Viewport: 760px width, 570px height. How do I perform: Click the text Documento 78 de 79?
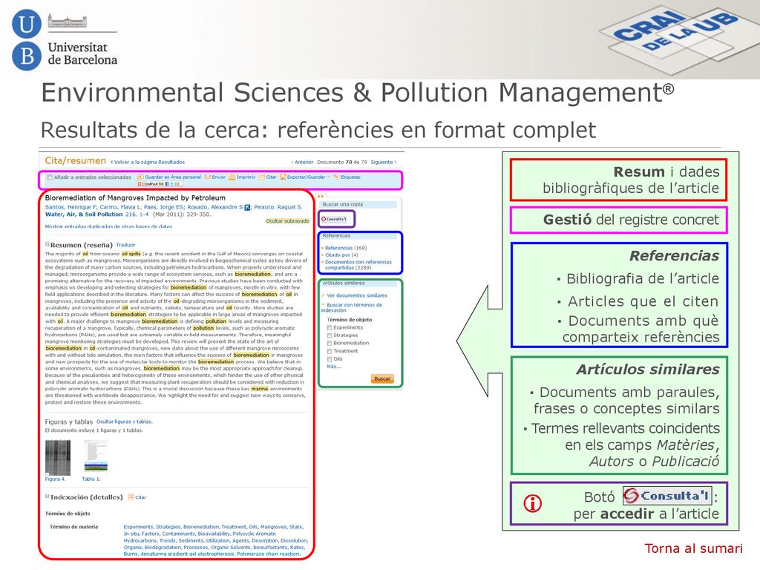[x=342, y=163]
